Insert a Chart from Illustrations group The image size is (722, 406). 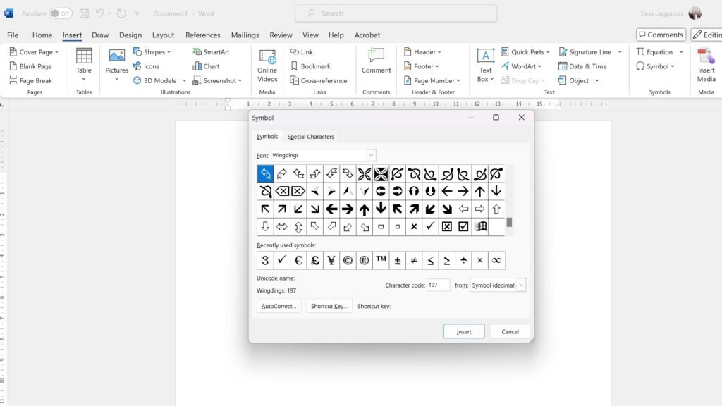point(197,66)
